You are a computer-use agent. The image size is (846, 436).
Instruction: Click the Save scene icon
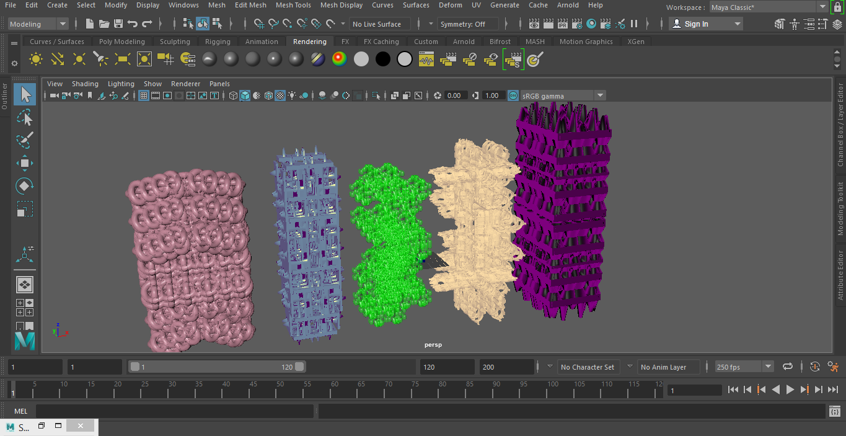[x=118, y=24]
